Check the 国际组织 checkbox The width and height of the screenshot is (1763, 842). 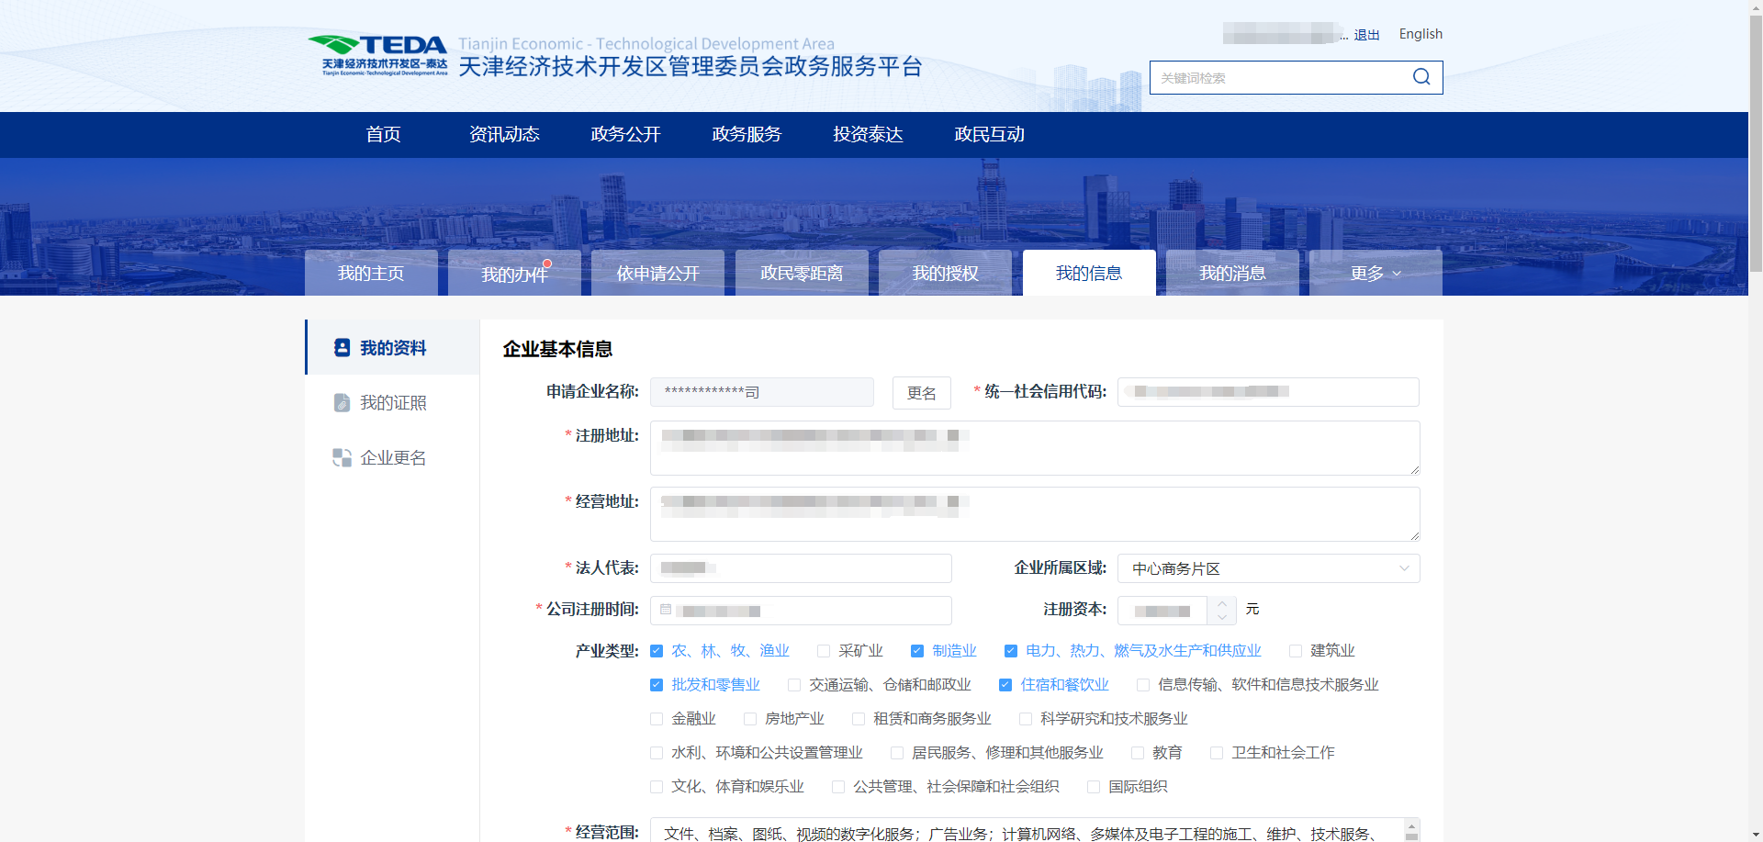click(x=1094, y=787)
